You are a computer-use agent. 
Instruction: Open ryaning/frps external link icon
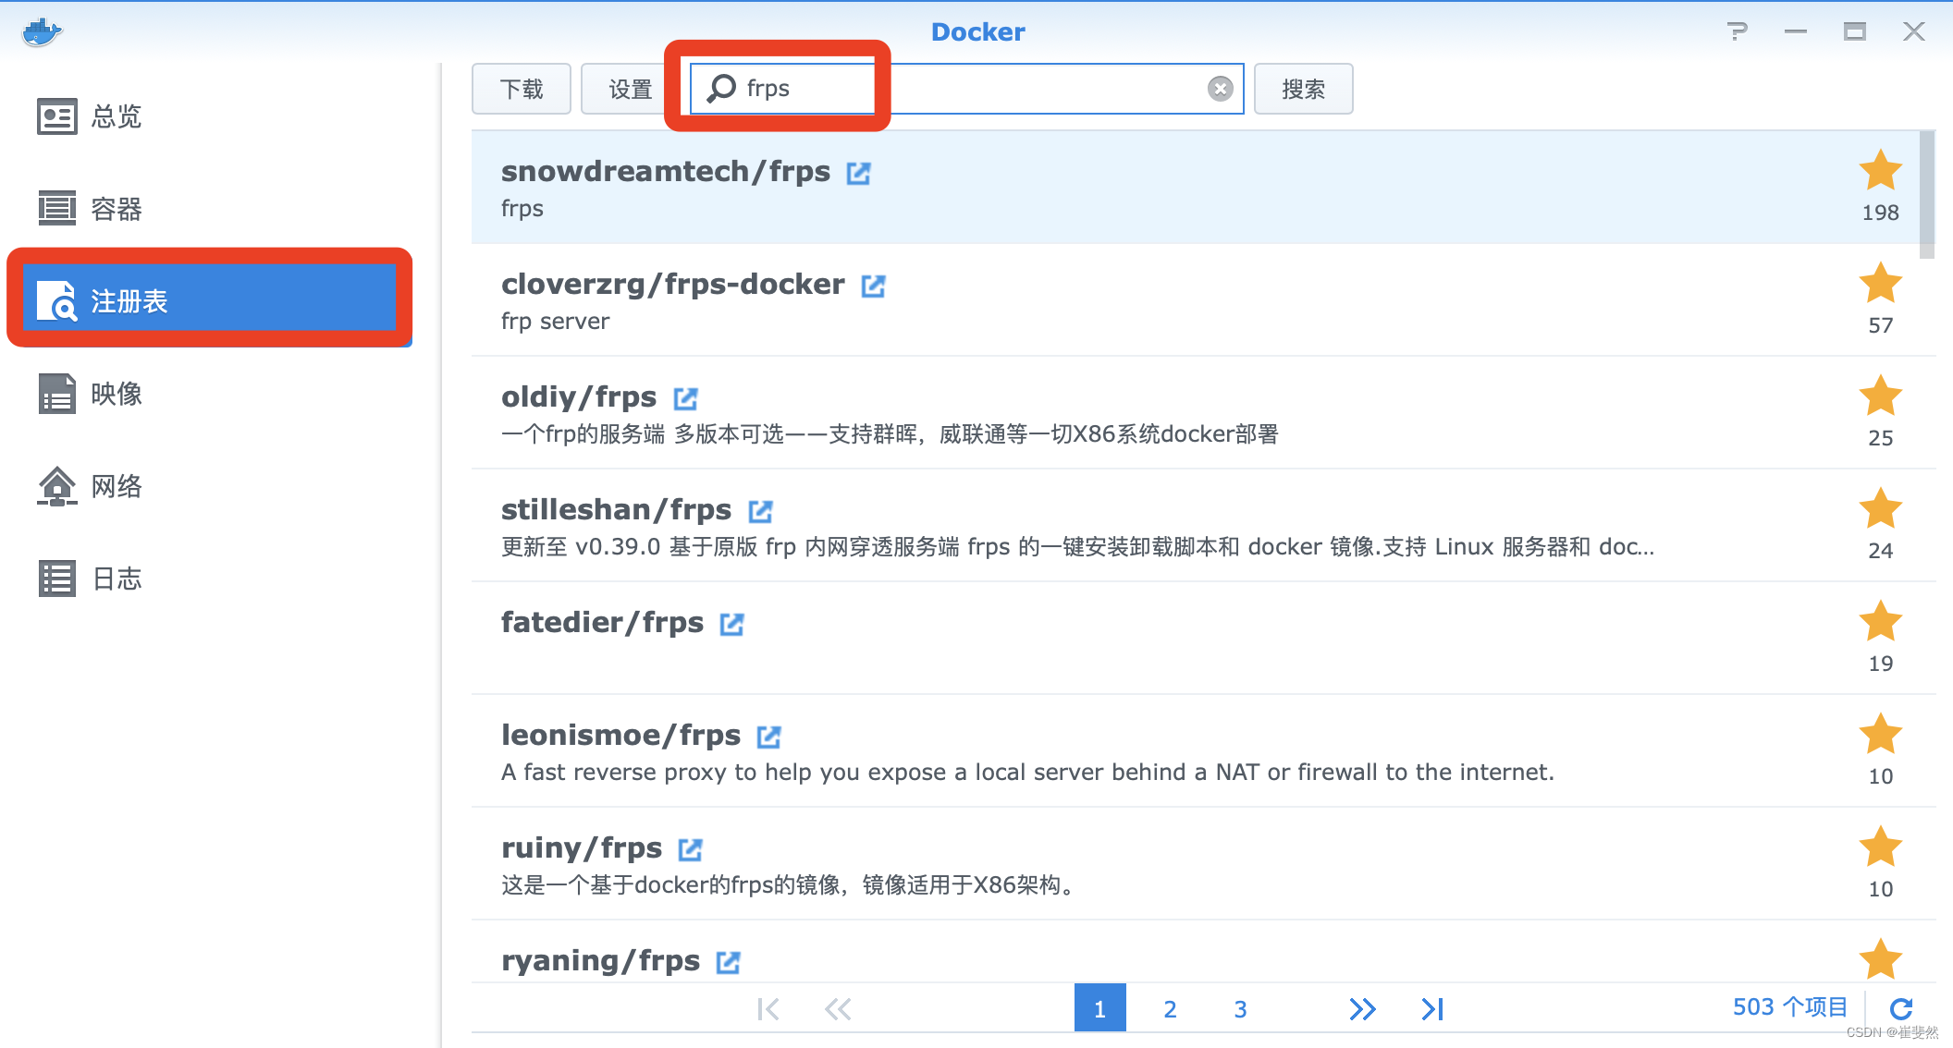[729, 962]
